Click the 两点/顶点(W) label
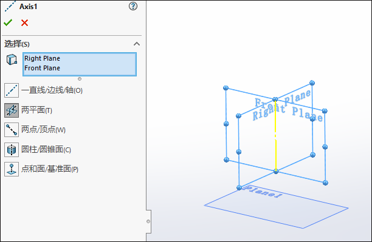The width and height of the screenshot is (372, 242). coord(43,130)
